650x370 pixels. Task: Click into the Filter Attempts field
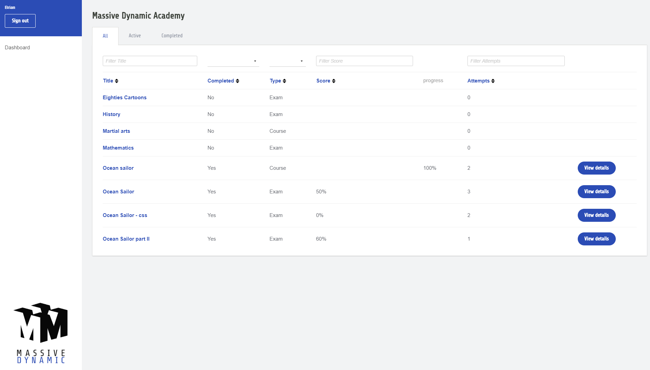[x=515, y=61]
